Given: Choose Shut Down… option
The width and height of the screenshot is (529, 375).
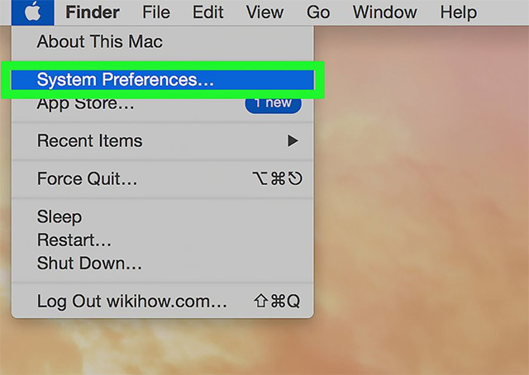Looking at the screenshot, I should coord(163,263).
